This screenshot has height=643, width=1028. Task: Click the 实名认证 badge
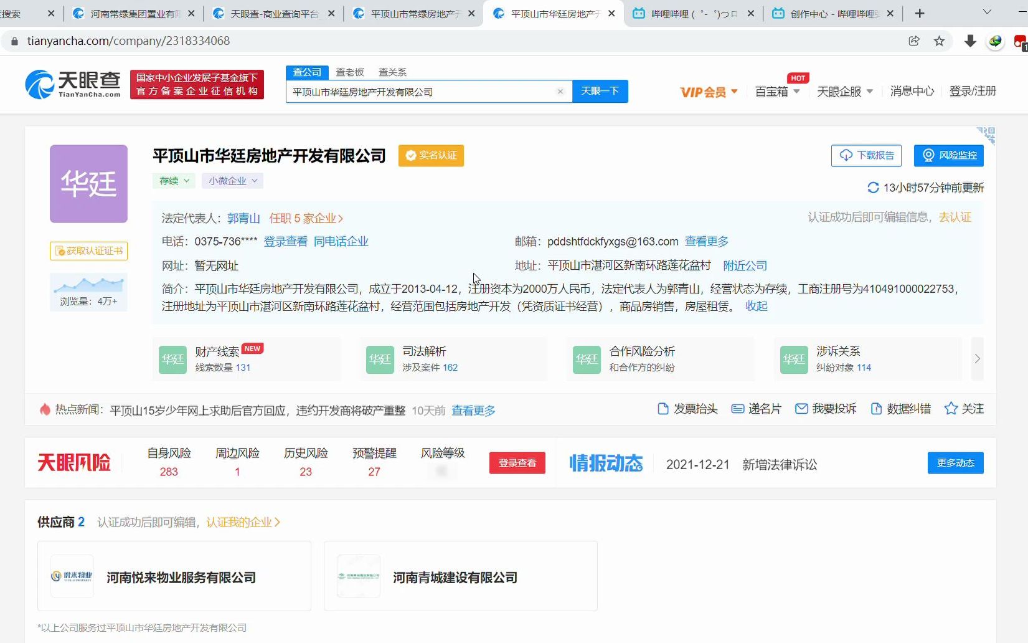point(431,155)
